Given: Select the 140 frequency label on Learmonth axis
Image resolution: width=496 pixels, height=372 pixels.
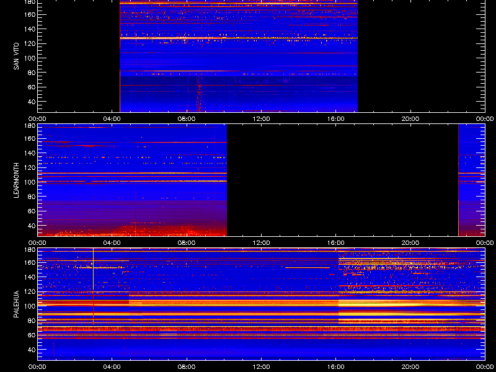Looking at the screenshot, I should pyautogui.click(x=30, y=153).
